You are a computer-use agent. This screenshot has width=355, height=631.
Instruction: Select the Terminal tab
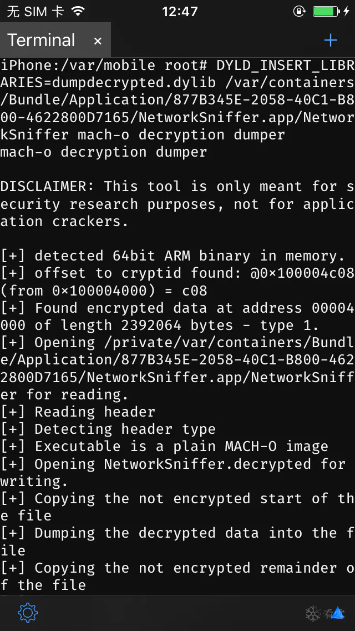point(55,40)
